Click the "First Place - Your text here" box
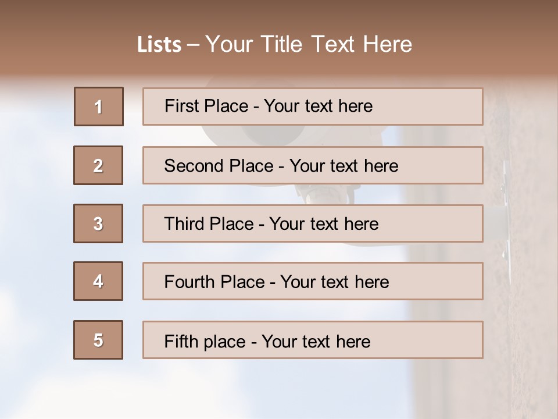Viewport: 558px width, 419px height. click(x=313, y=106)
